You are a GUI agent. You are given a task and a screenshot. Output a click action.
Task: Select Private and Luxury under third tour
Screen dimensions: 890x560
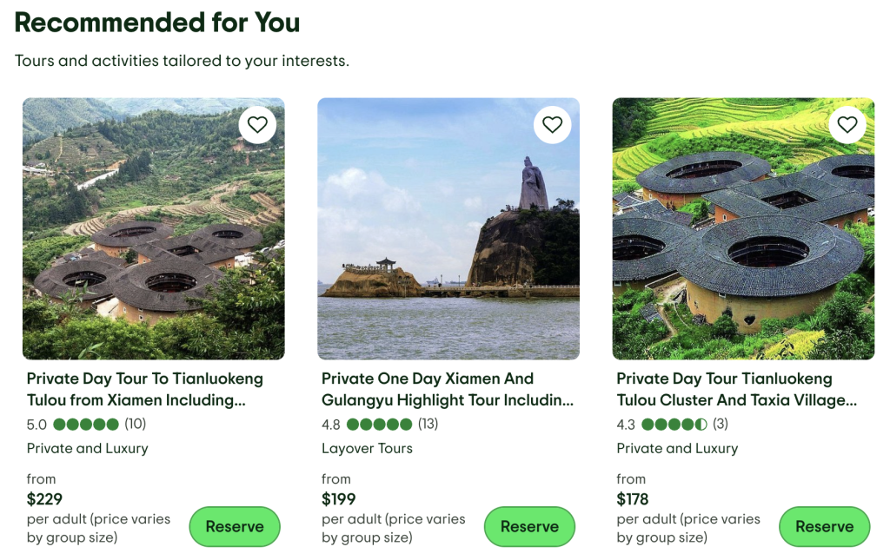(x=677, y=448)
